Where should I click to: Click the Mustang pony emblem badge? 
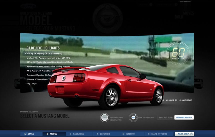[x=108, y=18]
